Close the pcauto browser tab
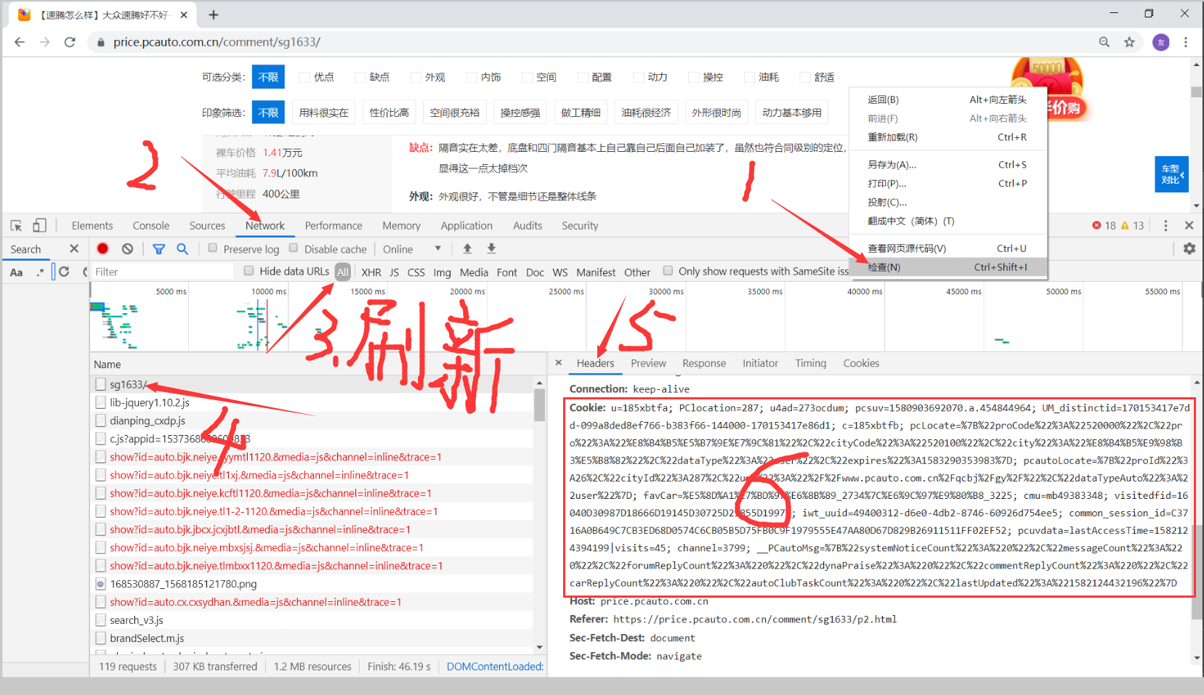The image size is (1204, 695). pos(184,15)
